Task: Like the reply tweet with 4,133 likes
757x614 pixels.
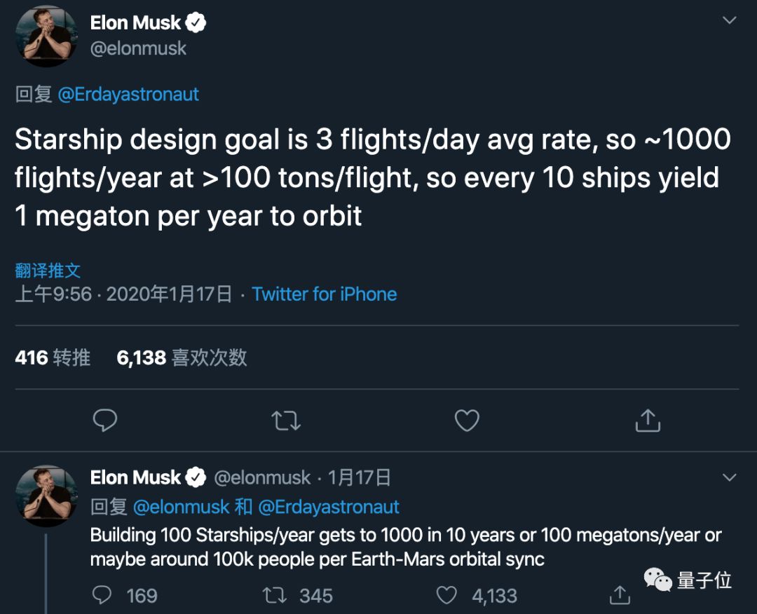Action: (446, 596)
